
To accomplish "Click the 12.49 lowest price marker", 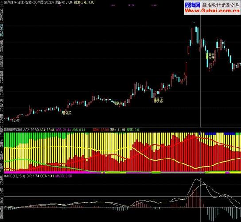I will [x=16, y=120].
